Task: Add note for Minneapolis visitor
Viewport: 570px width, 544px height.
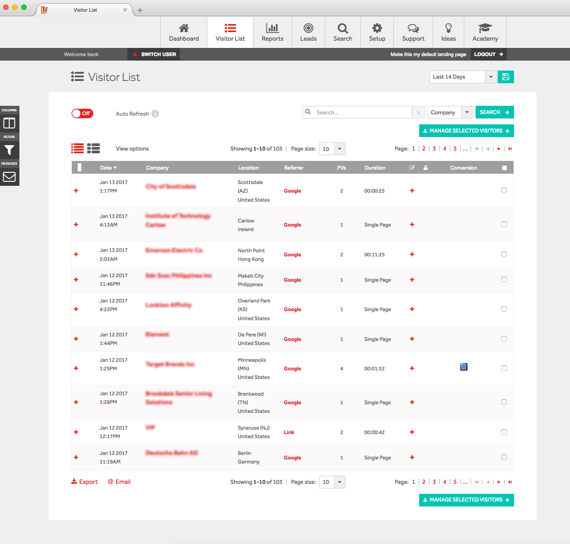Action: (412, 369)
